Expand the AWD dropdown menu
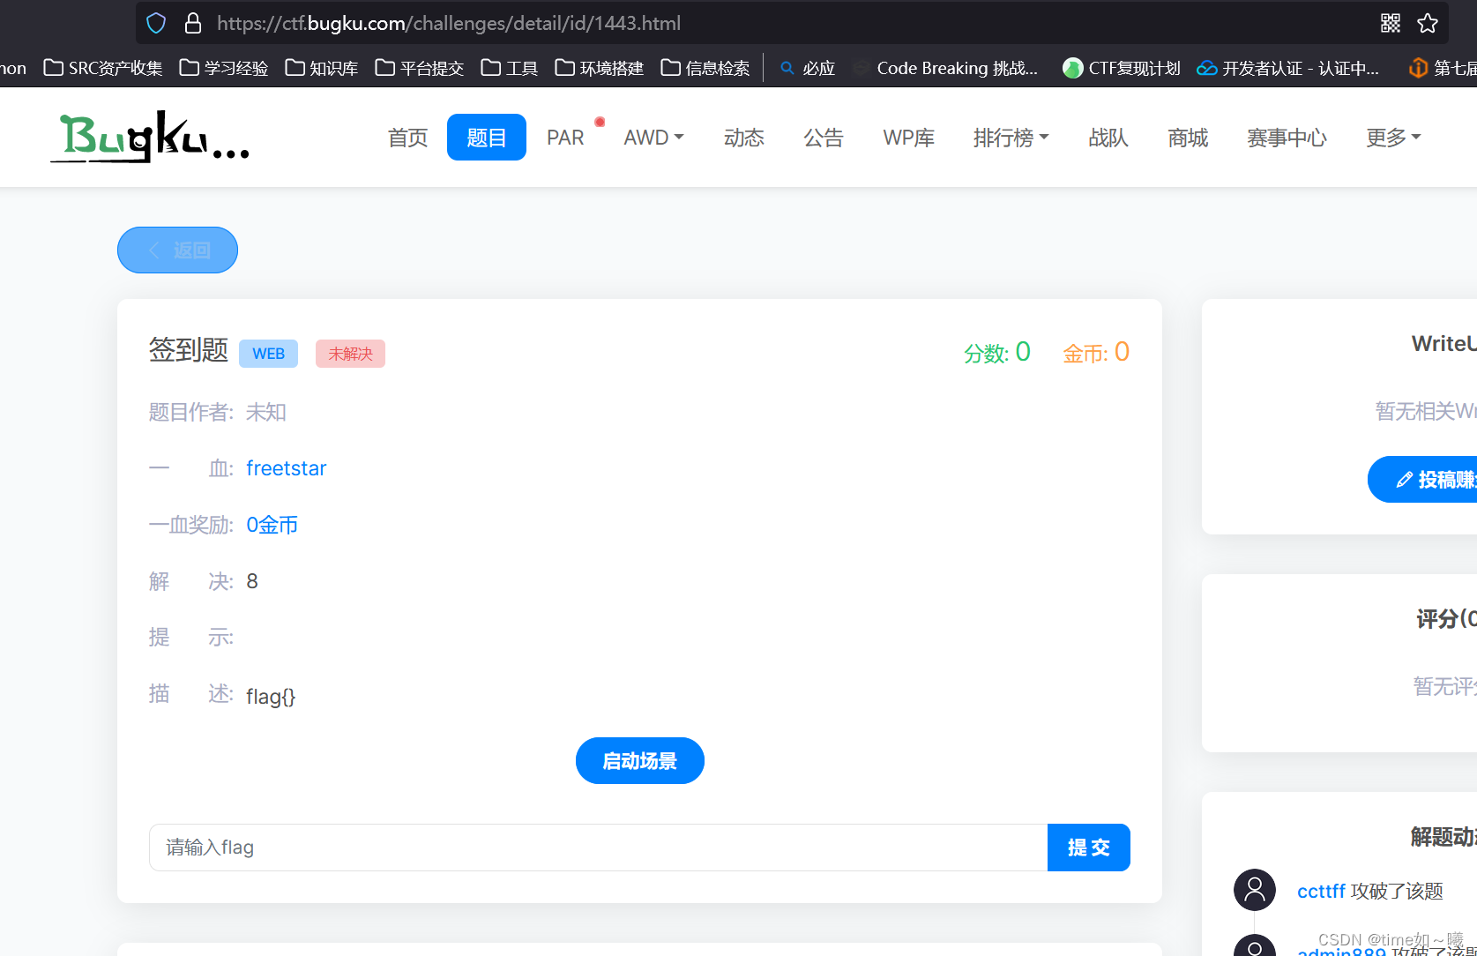 [653, 138]
